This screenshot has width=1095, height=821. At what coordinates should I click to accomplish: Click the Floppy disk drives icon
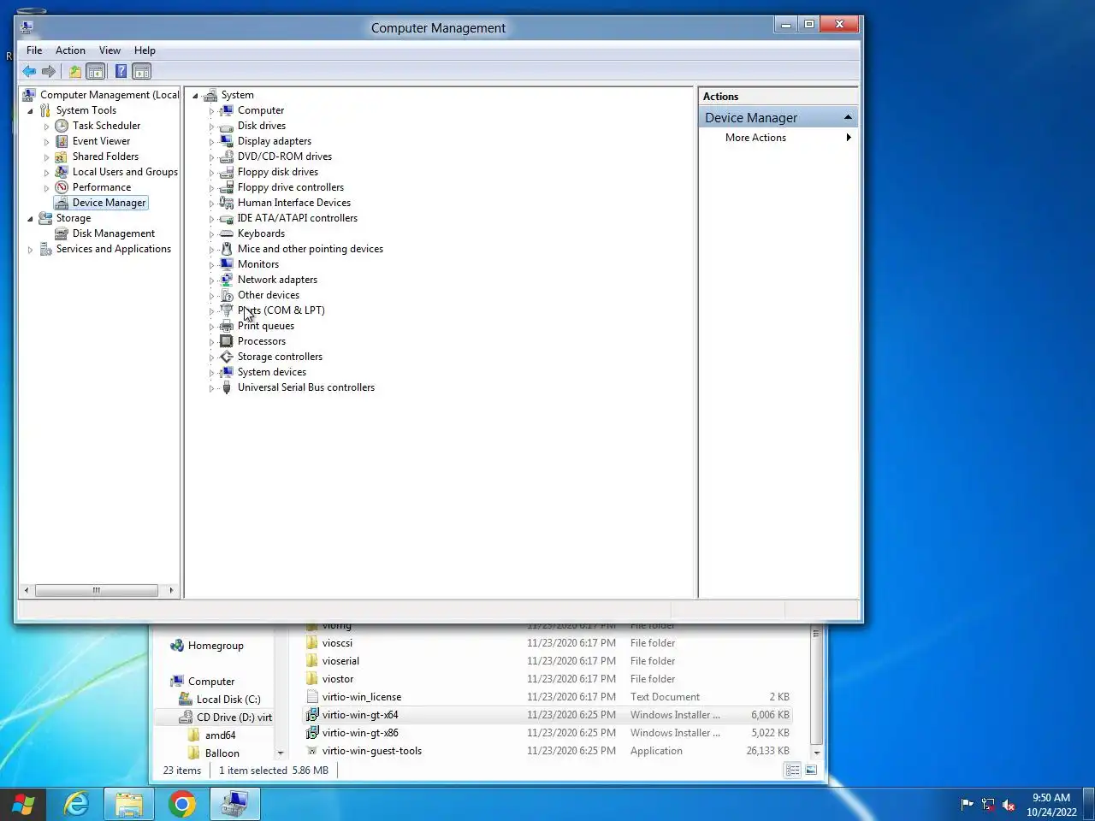227,172
